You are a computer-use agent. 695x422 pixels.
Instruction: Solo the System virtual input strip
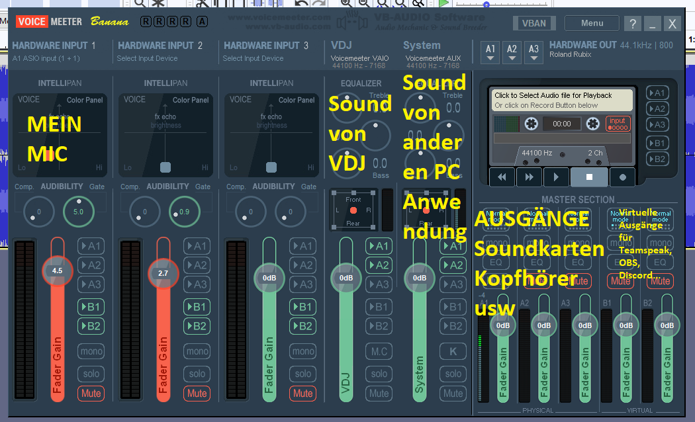(x=453, y=374)
